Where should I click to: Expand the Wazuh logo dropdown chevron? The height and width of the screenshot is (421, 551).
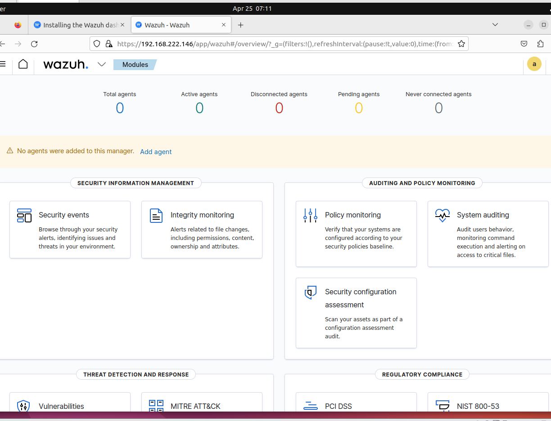[102, 64]
